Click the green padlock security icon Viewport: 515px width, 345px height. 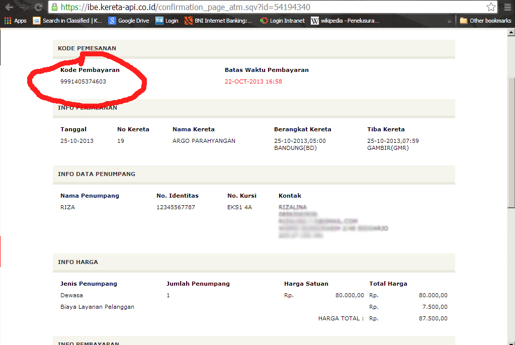[x=54, y=7]
